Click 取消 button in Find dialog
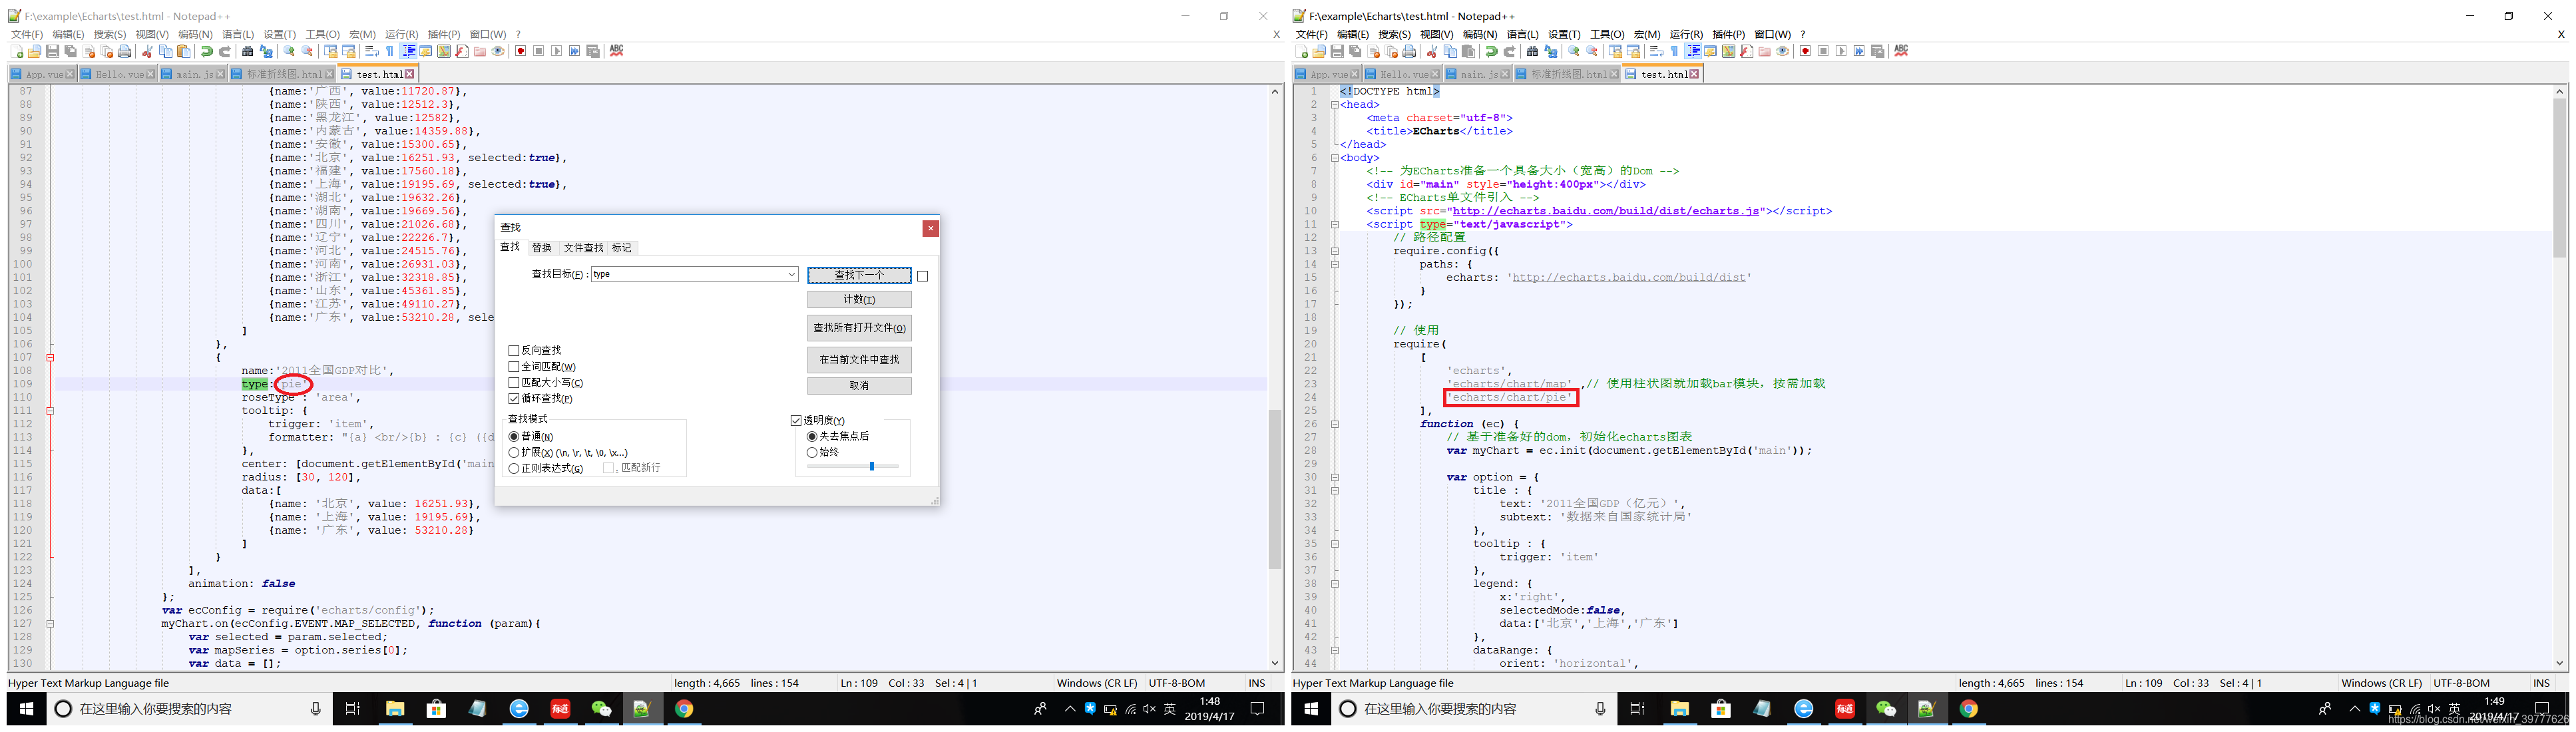The image size is (2576, 732). (859, 386)
